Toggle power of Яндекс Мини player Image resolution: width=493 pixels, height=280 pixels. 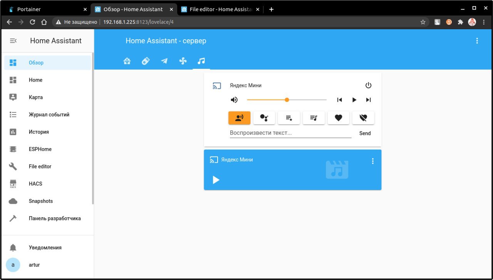click(x=368, y=85)
